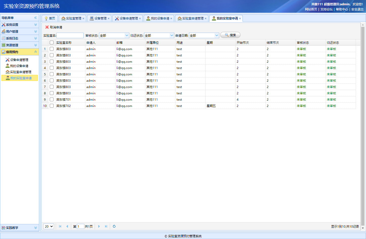This screenshot has height=239, width=366.
Task: Click the 搜索 button
Action: (230, 35)
